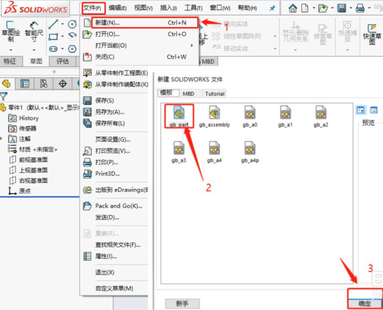Open the PropertyManager tab

pos(25,84)
